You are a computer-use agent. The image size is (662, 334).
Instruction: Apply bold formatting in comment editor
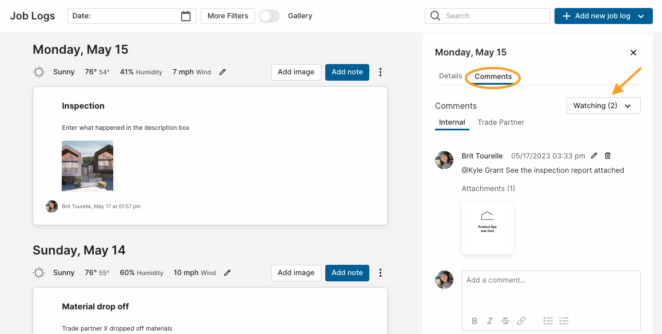(474, 321)
